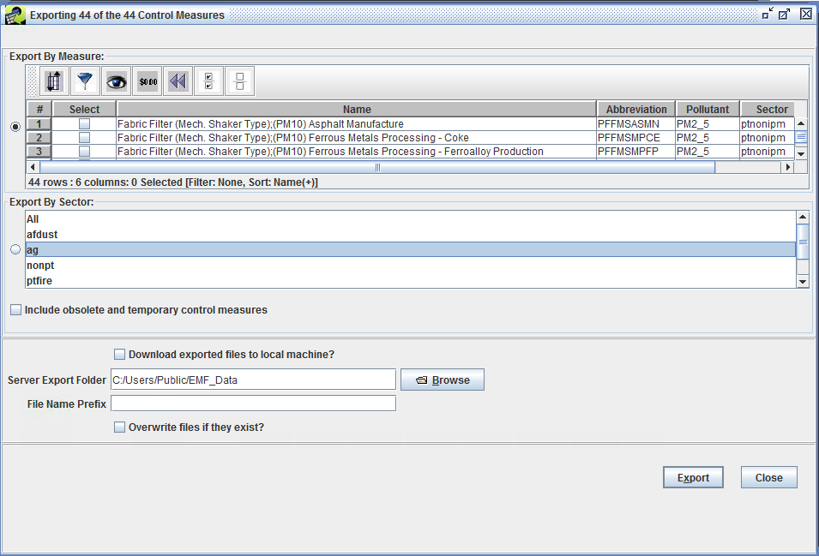
Task: Clear selections using the empty-boxes icon
Action: tap(238, 81)
